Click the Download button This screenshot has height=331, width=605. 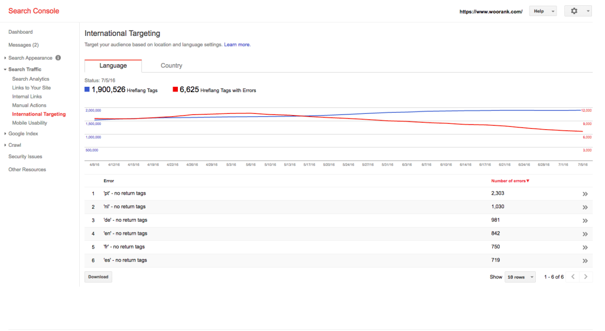98,277
